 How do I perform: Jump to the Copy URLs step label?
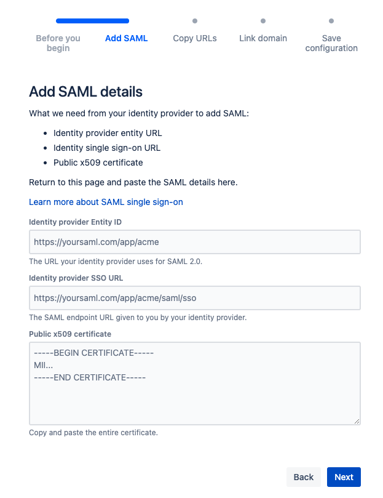195,38
